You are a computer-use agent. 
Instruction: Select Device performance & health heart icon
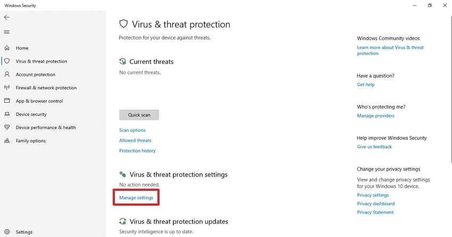(x=7, y=128)
